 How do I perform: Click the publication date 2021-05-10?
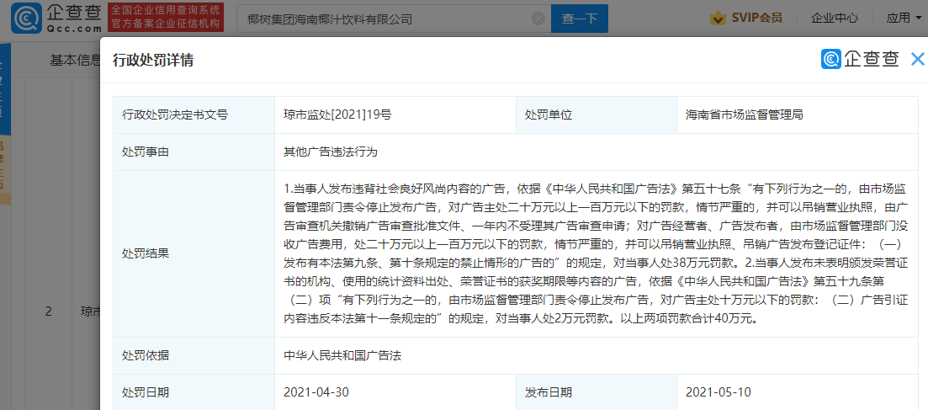tap(719, 392)
